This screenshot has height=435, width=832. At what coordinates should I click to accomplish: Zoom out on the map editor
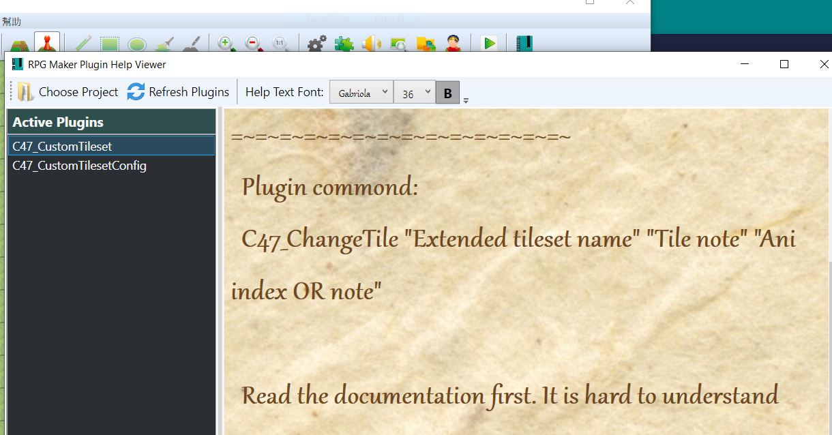[x=254, y=44]
